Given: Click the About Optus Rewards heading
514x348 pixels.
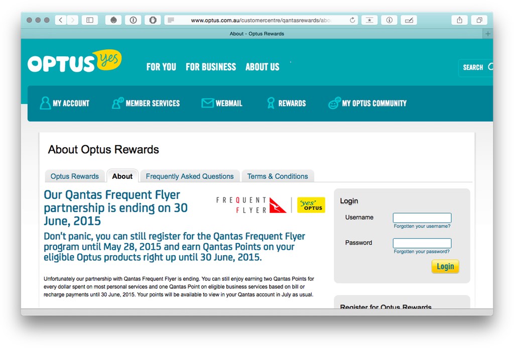Looking at the screenshot, I should coord(103,150).
